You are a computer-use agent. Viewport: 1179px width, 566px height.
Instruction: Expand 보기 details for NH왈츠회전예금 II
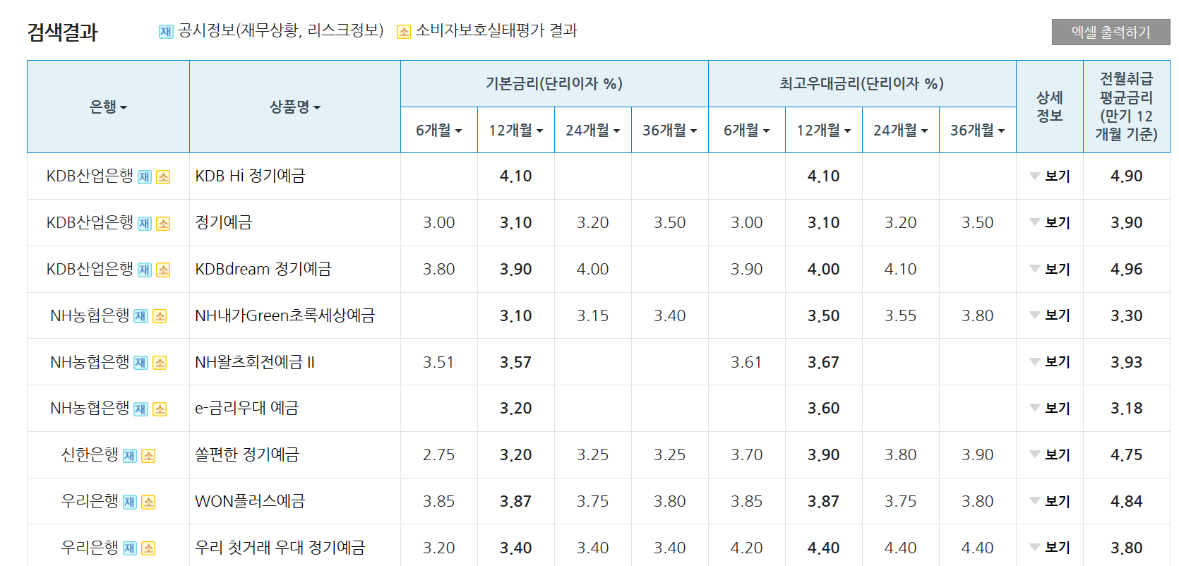1050,362
